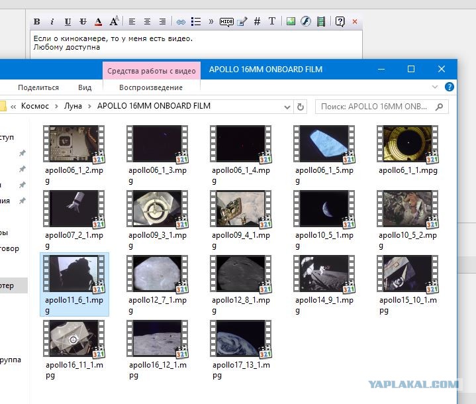Open the Вид ribbon tab
476x404 pixels.
(85, 87)
